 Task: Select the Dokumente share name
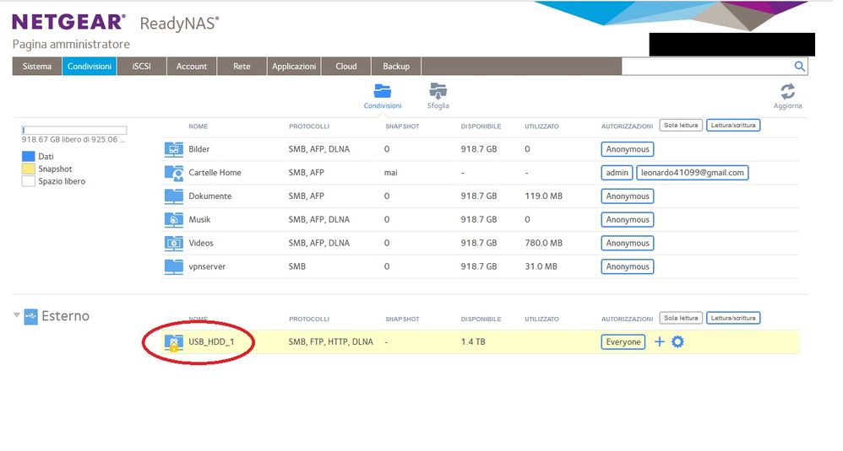[x=209, y=196]
